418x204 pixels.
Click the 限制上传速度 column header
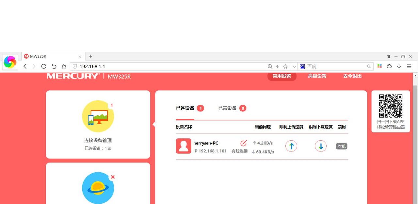[291, 127]
